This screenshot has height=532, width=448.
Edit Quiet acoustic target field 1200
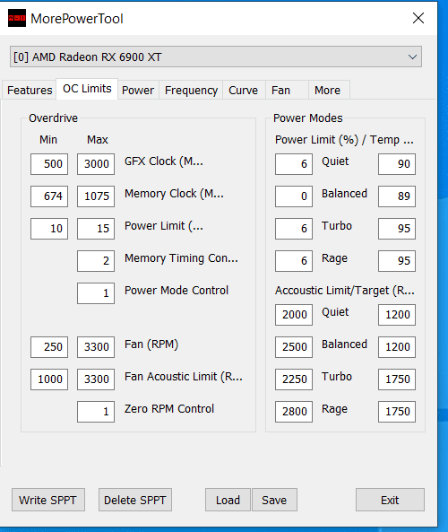(397, 315)
